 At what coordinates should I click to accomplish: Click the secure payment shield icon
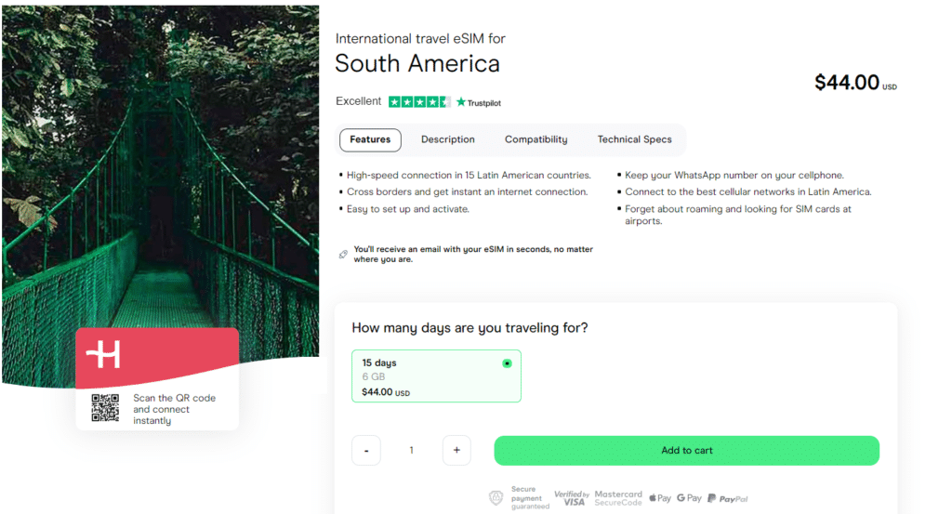496,498
